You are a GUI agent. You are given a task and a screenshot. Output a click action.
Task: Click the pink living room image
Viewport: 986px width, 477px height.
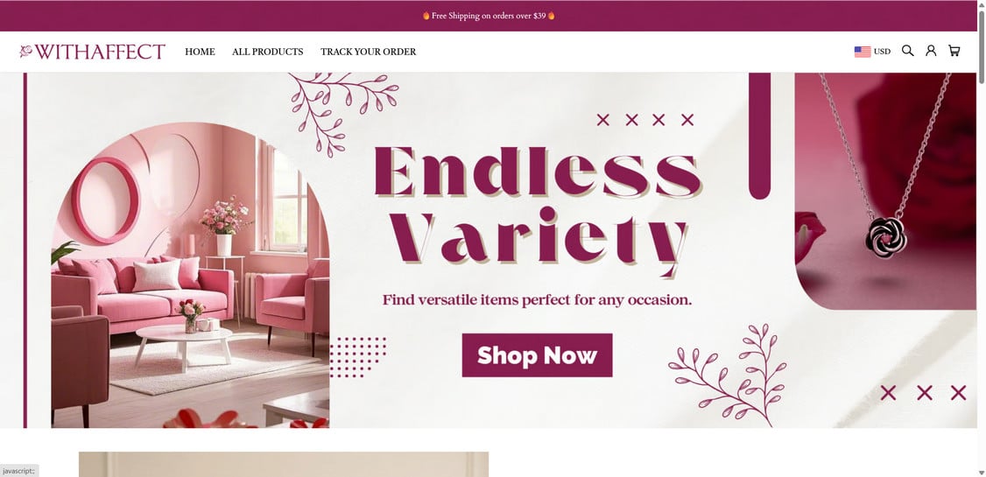(191, 276)
